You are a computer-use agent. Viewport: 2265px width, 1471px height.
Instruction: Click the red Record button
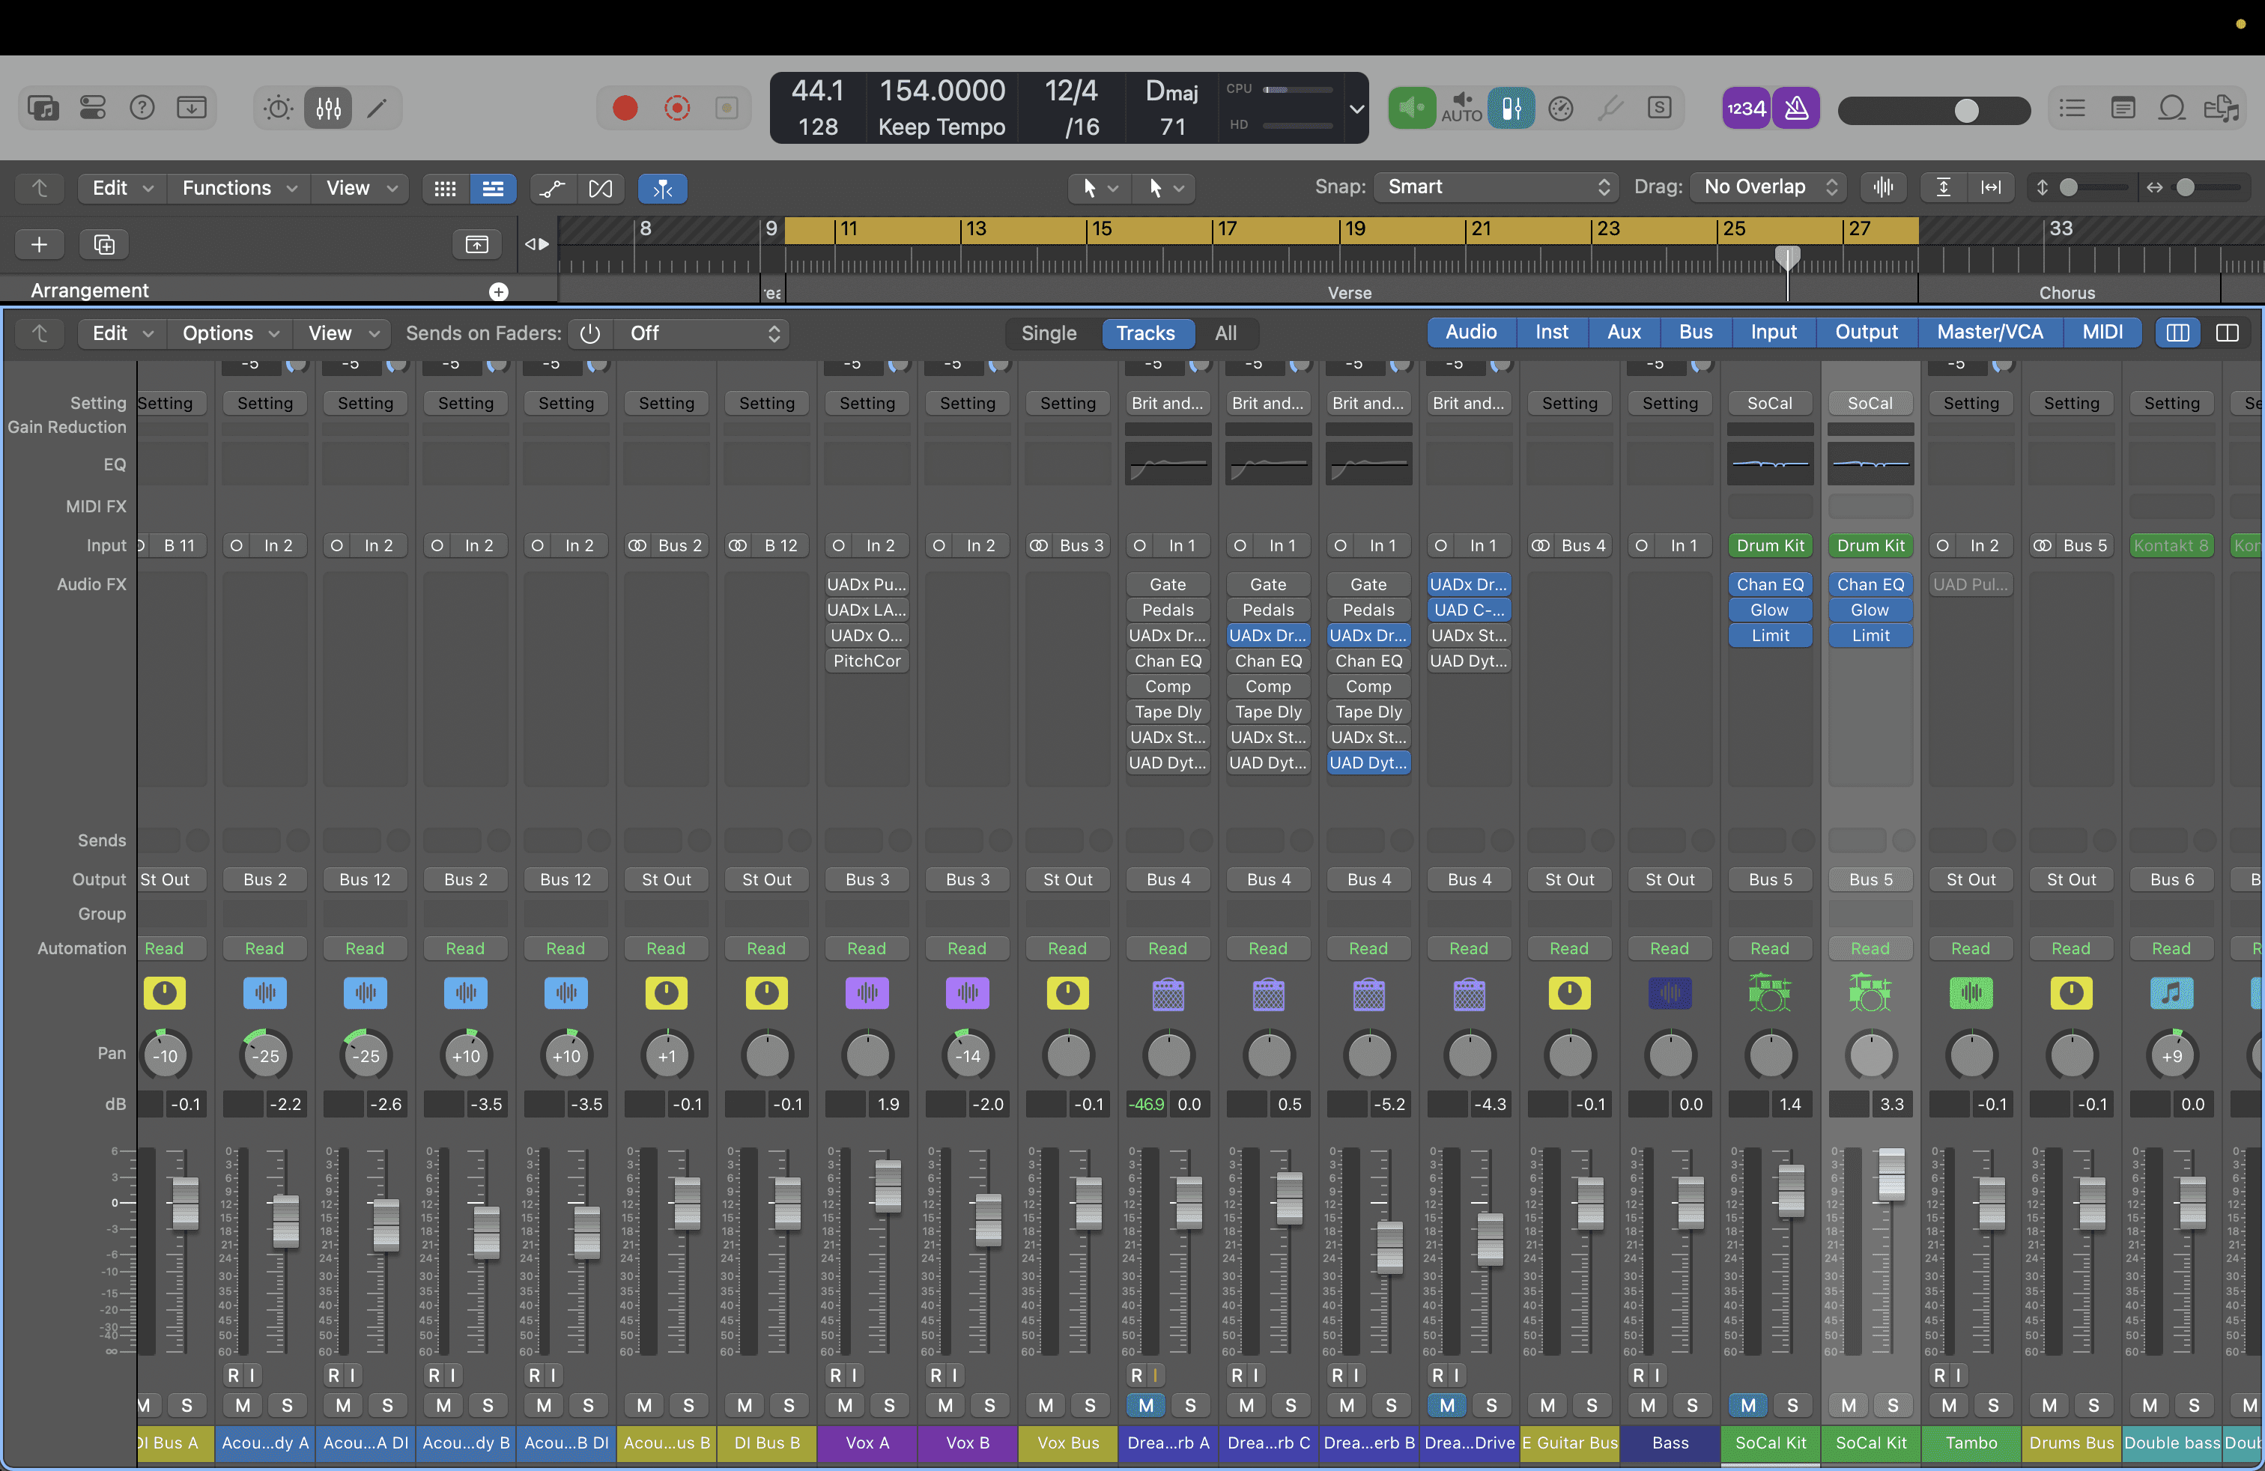[625, 108]
